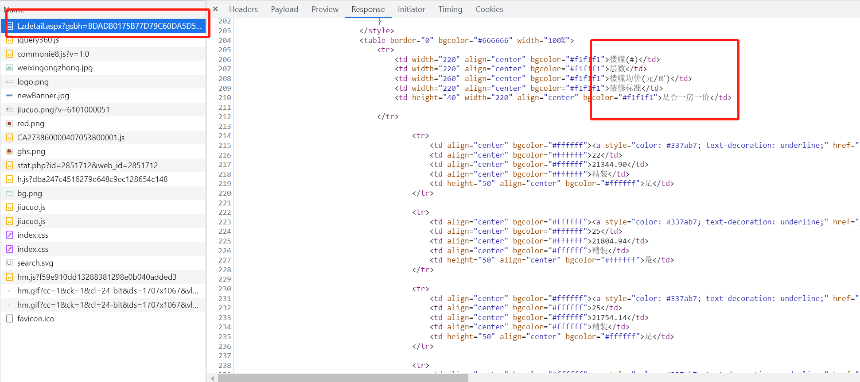The width and height of the screenshot is (860, 382).
Task: Click the red.png image icon
Action: pos(9,123)
